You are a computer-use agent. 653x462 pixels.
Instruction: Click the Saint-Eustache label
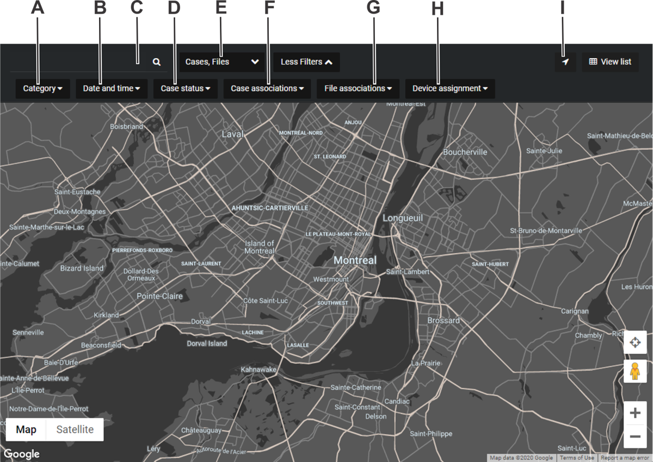coord(77,192)
